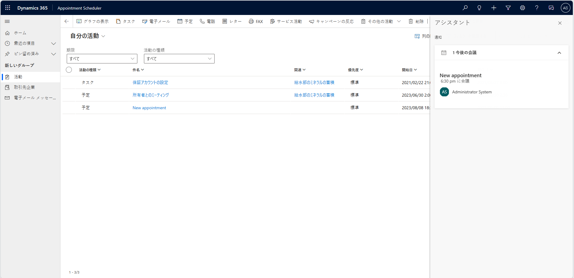Open the New appointment record
This screenshot has height=278, width=574.
[149, 107]
